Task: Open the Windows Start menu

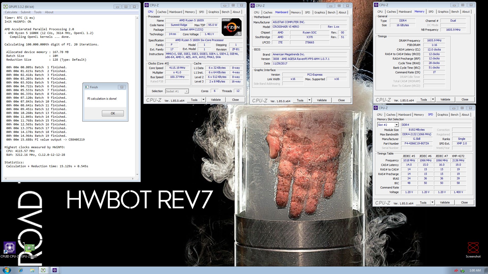Action: click(7, 270)
